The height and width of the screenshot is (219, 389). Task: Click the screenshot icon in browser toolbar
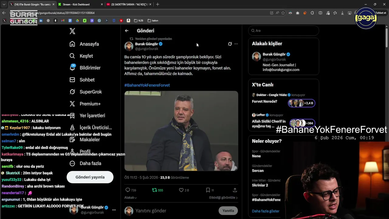pos(350,13)
